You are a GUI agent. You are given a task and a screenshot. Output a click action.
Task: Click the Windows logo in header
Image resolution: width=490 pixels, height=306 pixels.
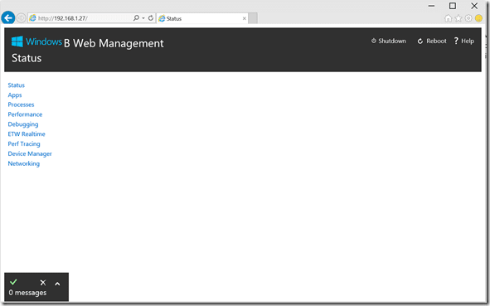(x=17, y=41)
